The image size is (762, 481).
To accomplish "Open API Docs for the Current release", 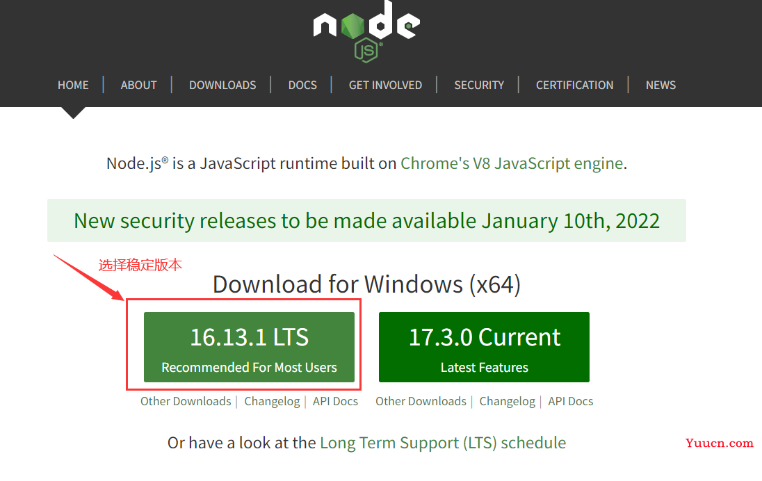I will tap(571, 401).
